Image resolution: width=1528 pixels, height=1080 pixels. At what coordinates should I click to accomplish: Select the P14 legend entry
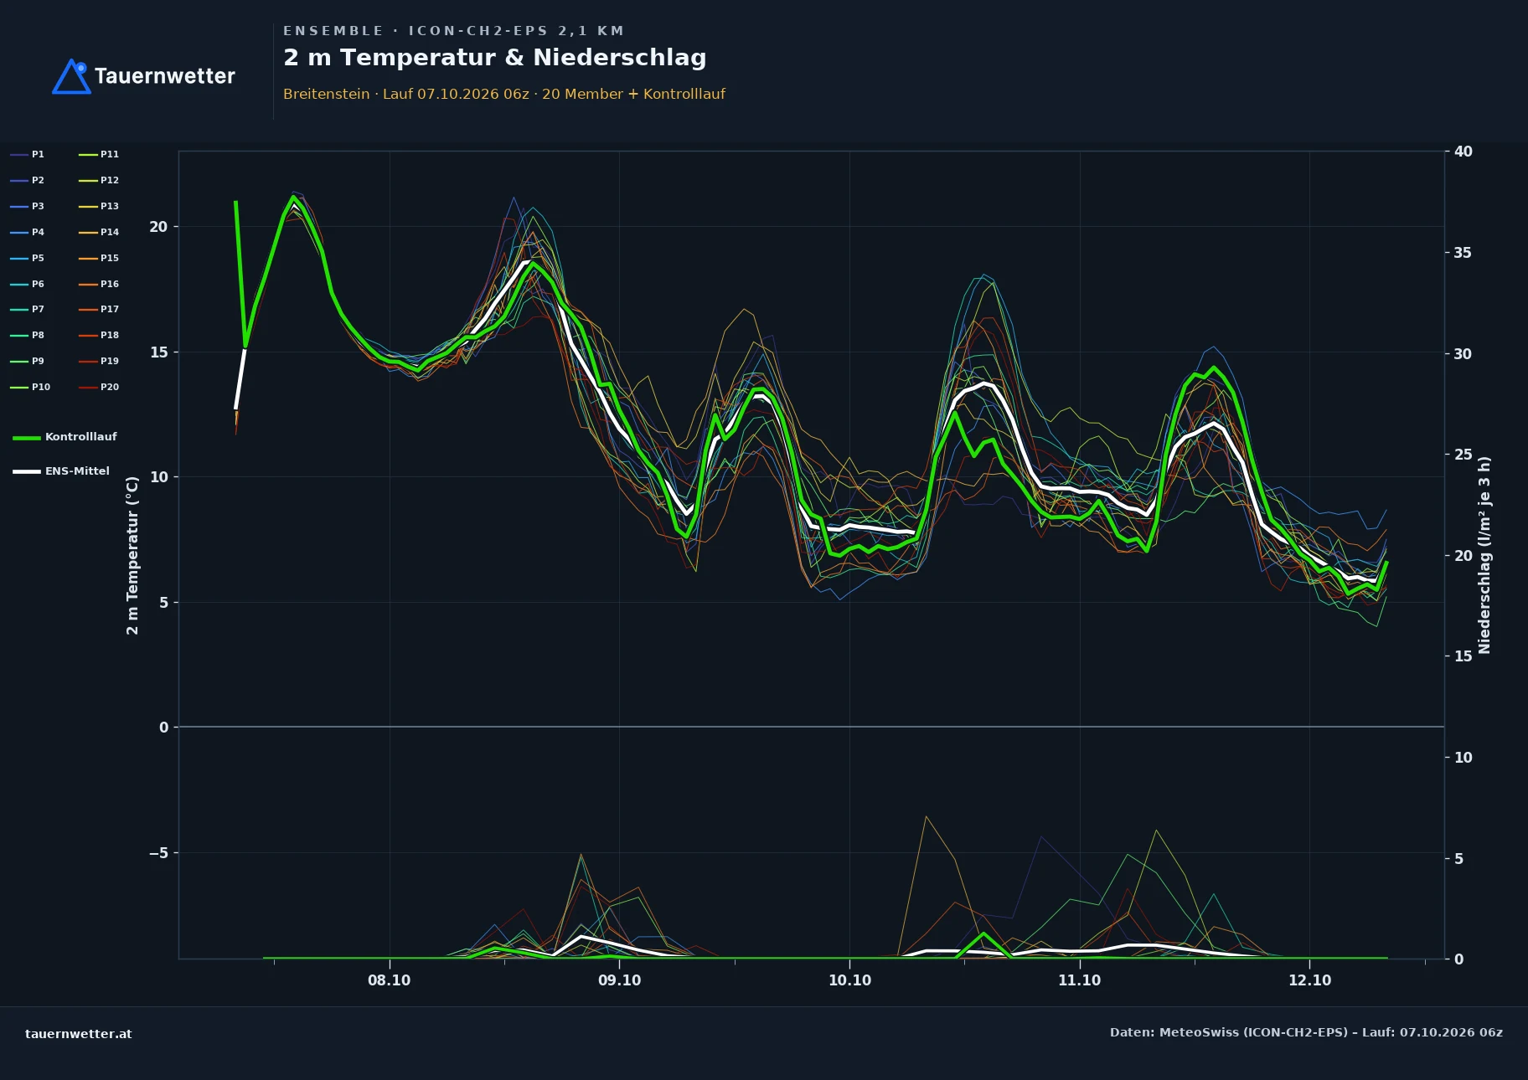[x=99, y=232]
